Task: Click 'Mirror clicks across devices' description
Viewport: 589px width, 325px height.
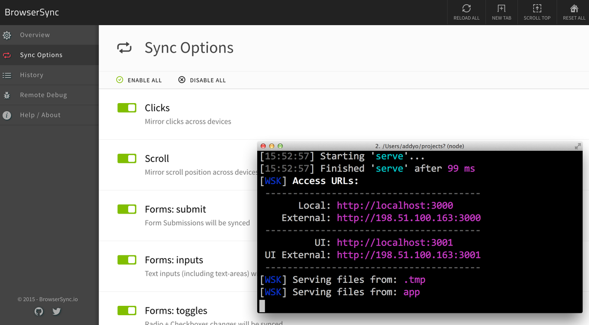Action: (188, 121)
